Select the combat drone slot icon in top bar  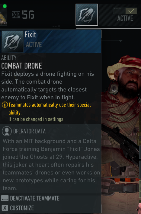(87, 14)
